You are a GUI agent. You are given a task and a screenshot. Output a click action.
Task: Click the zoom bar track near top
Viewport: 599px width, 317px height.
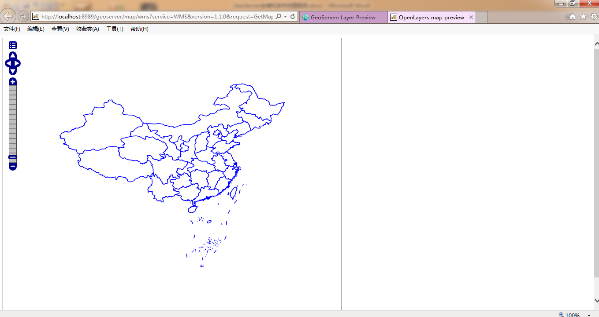tap(13, 89)
